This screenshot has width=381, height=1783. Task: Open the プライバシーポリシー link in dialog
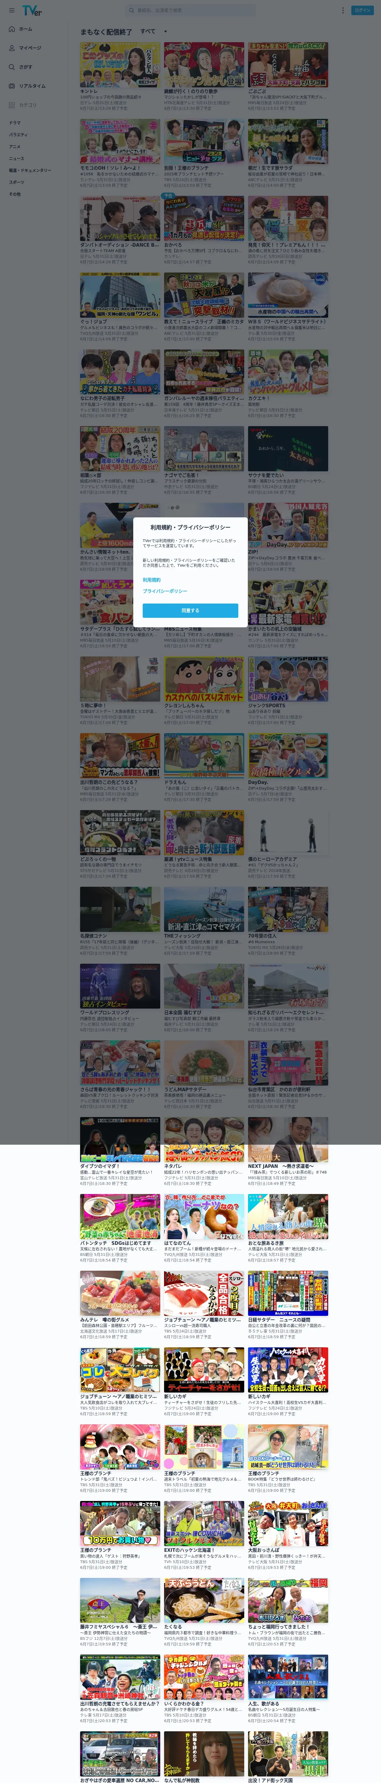click(x=165, y=591)
